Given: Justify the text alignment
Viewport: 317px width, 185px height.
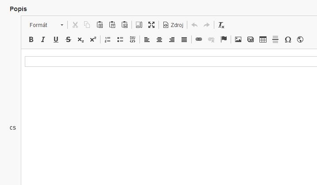Looking at the screenshot, I should tap(184, 39).
